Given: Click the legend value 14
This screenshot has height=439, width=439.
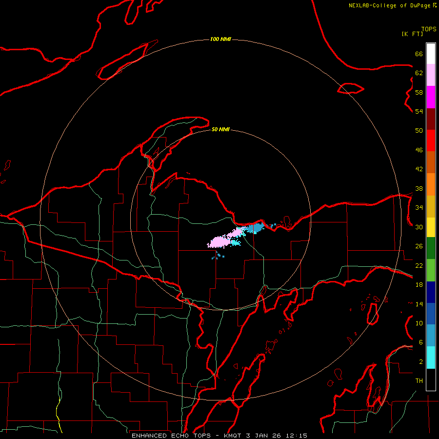Looking at the screenshot, I should tap(419, 304).
